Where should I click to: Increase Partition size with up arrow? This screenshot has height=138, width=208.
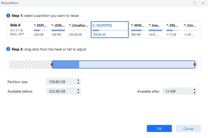click(78, 80)
